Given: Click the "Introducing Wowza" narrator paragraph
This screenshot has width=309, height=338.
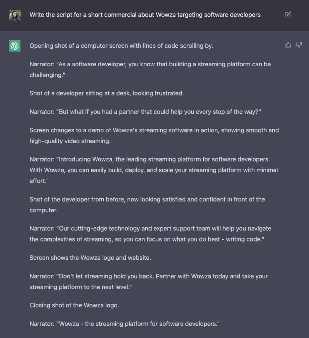Looking at the screenshot, I should click(154, 170).
